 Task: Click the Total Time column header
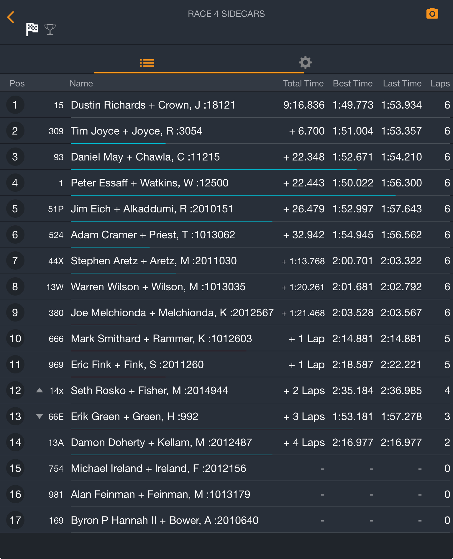[303, 83]
